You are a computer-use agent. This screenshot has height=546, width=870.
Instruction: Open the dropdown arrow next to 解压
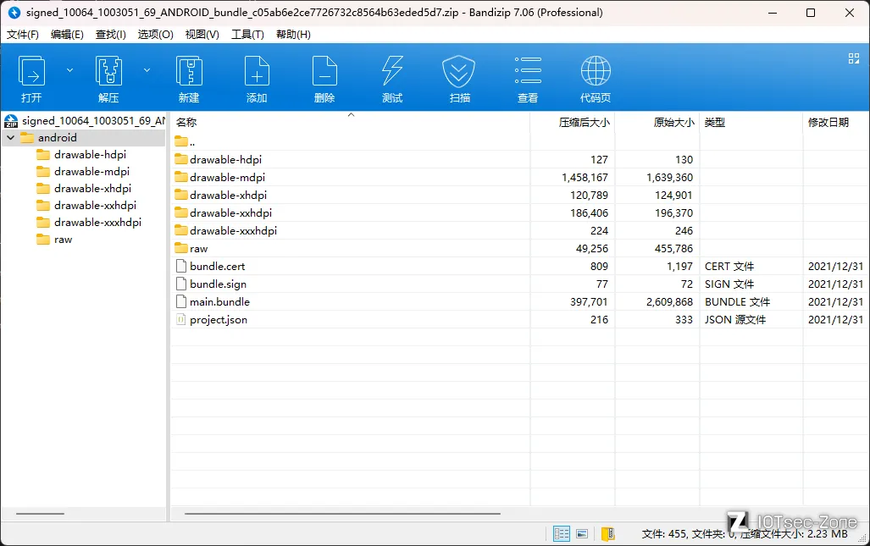pyautogui.click(x=147, y=70)
